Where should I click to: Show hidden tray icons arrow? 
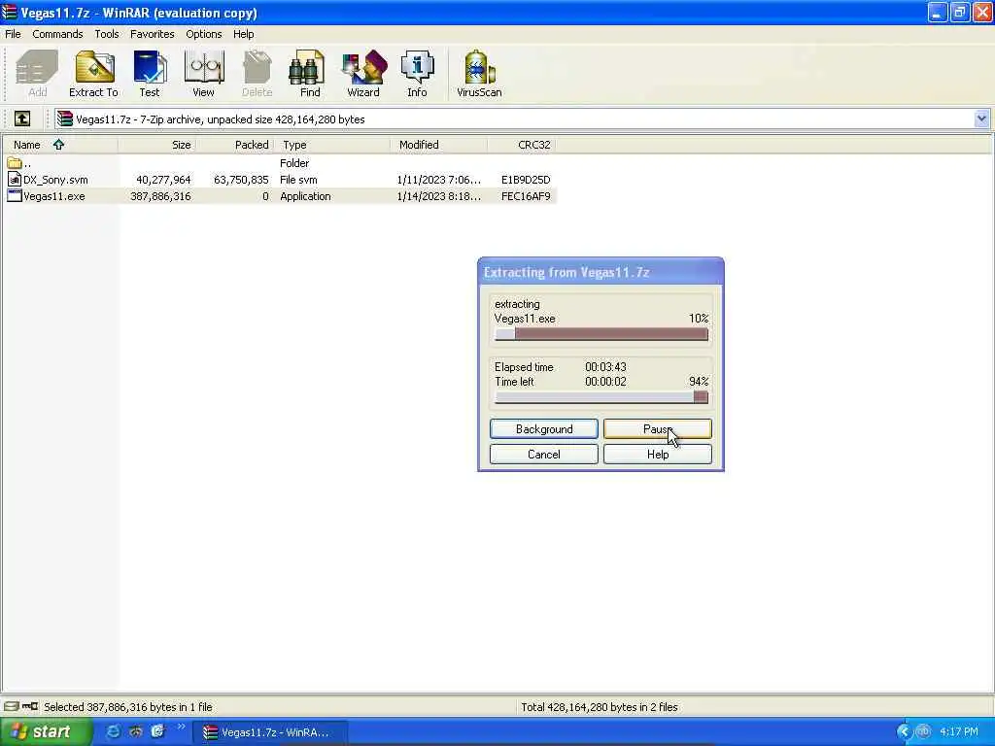click(x=903, y=731)
